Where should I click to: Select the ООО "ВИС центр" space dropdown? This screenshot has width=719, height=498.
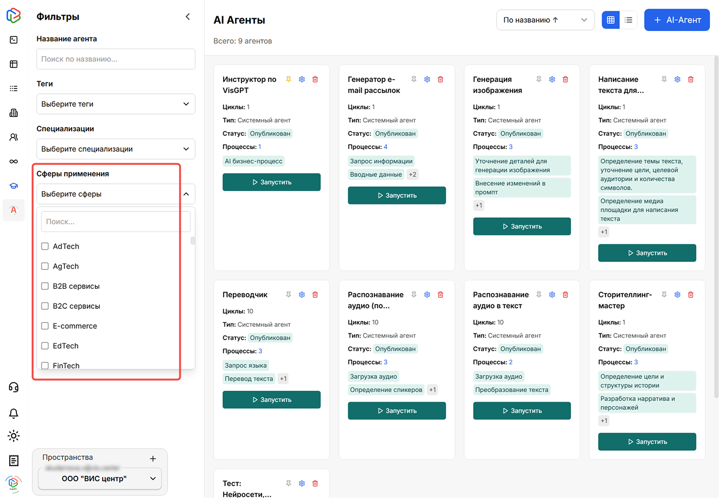coord(100,478)
